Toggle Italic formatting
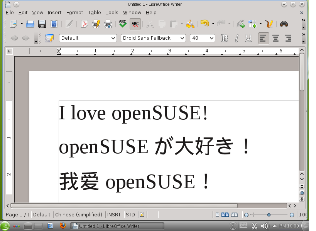Screen dimensions: 316x231 coord(237,38)
